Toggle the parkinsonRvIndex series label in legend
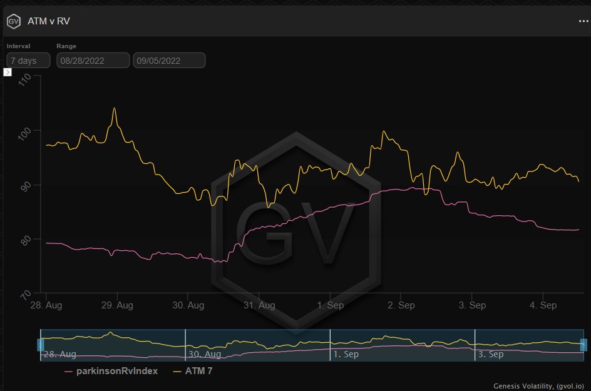The image size is (591, 391). [116, 371]
